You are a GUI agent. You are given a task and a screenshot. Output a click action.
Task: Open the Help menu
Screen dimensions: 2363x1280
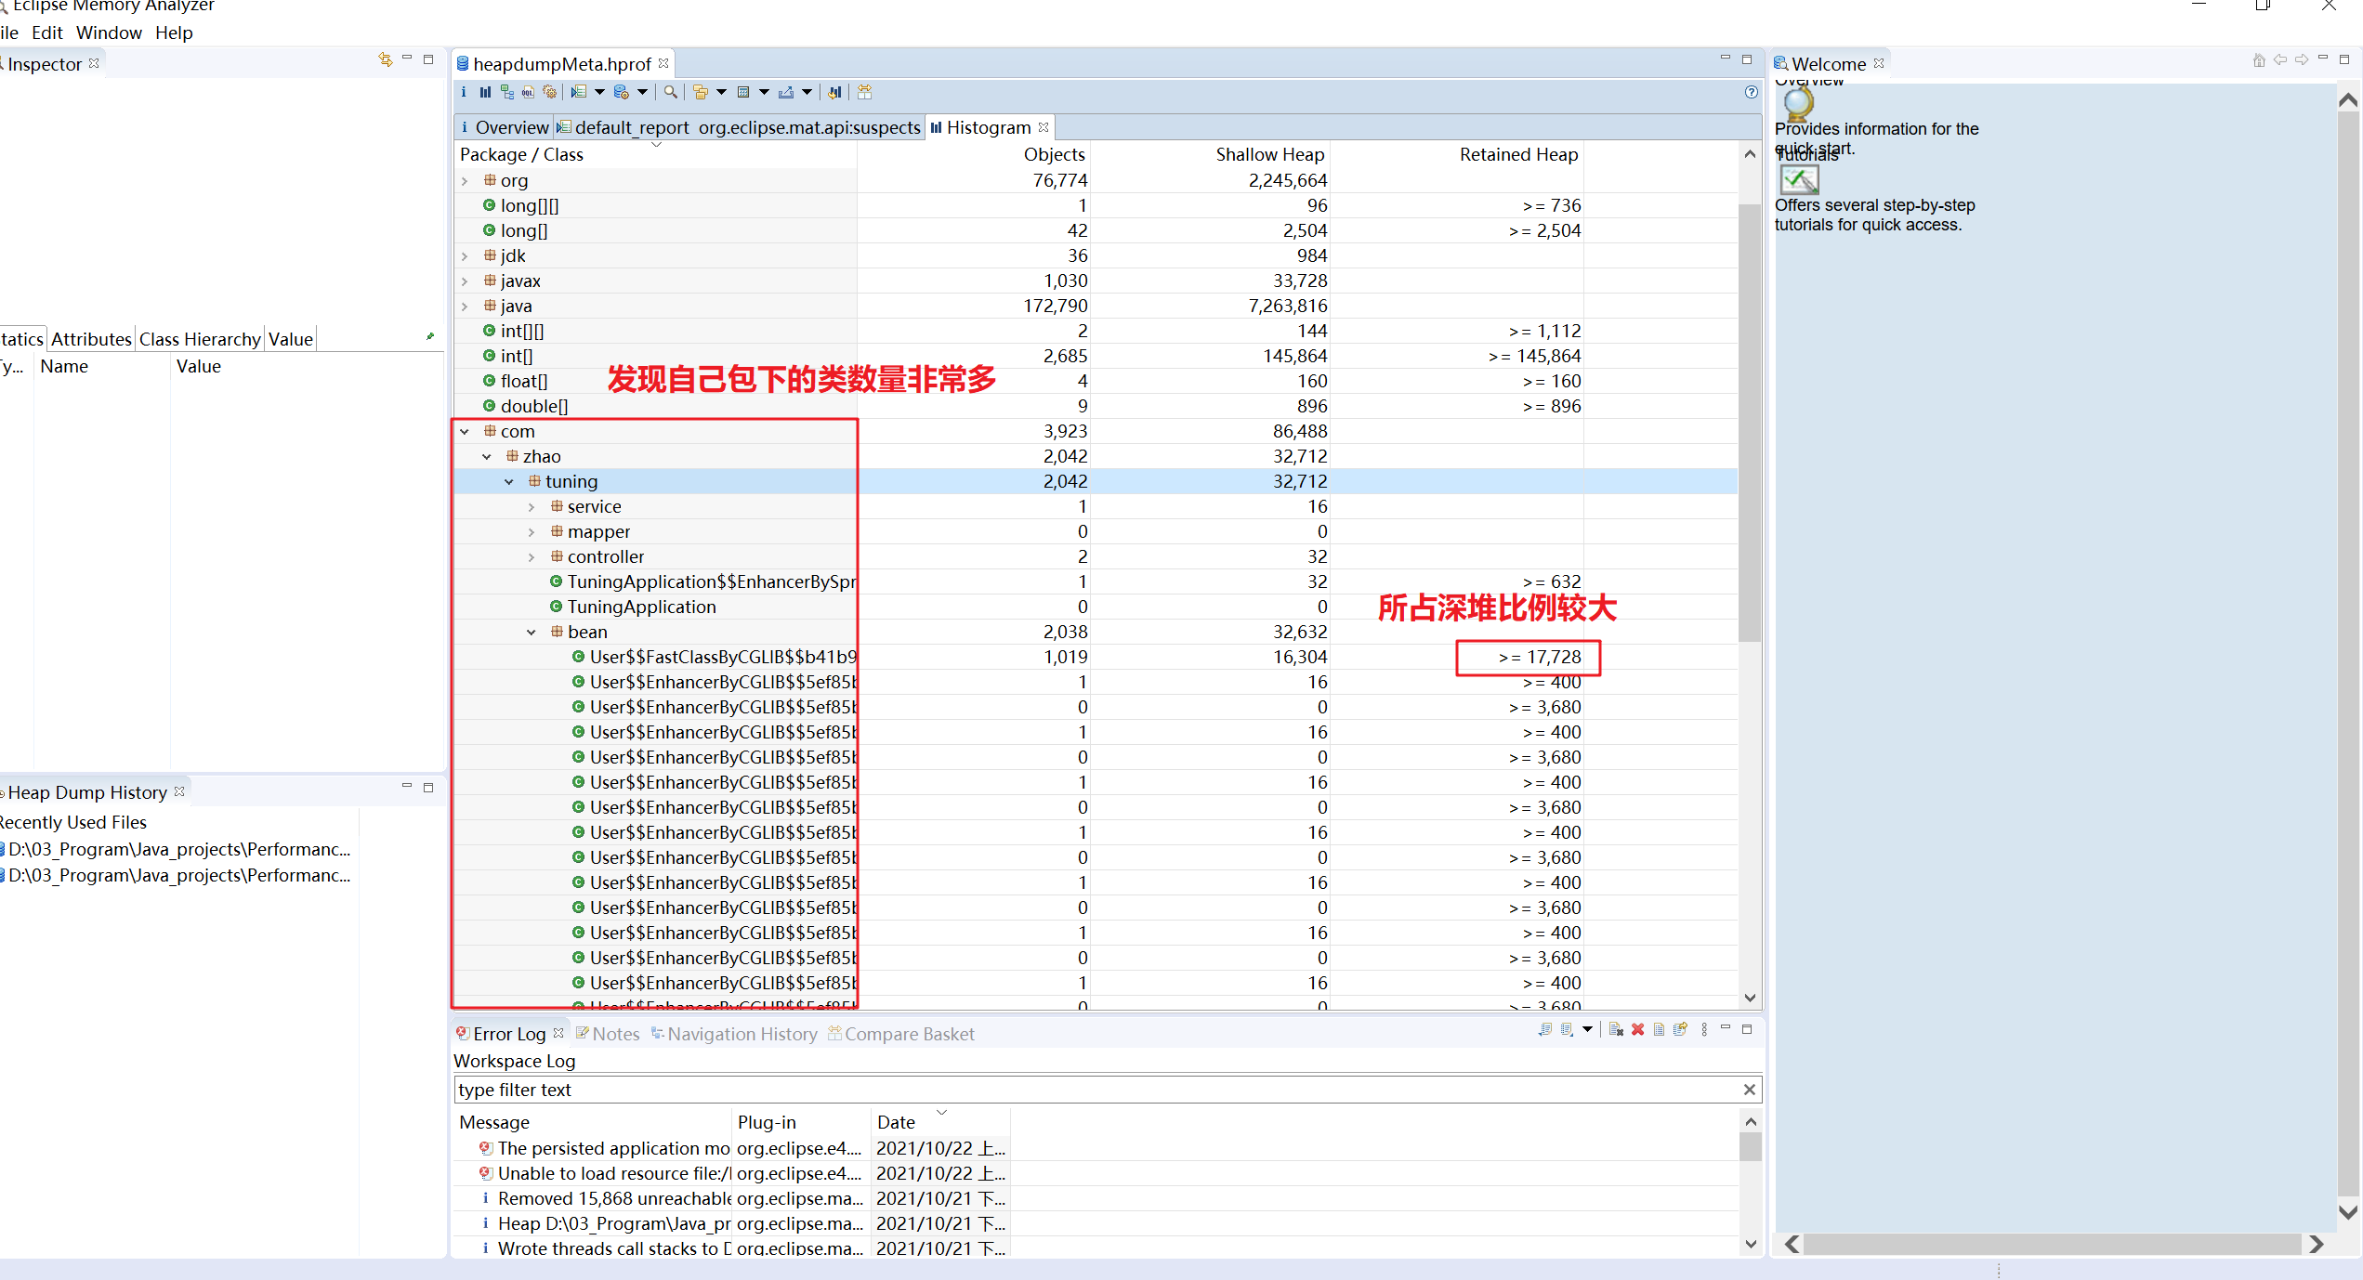(174, 33)
